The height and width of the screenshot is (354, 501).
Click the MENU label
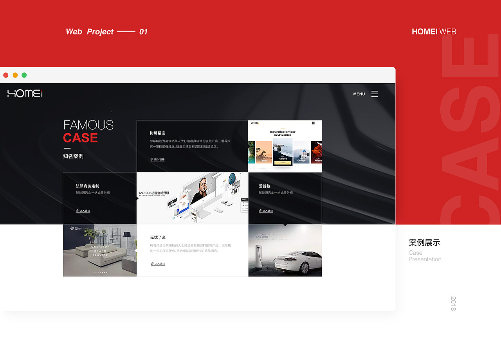pos(359,94)
